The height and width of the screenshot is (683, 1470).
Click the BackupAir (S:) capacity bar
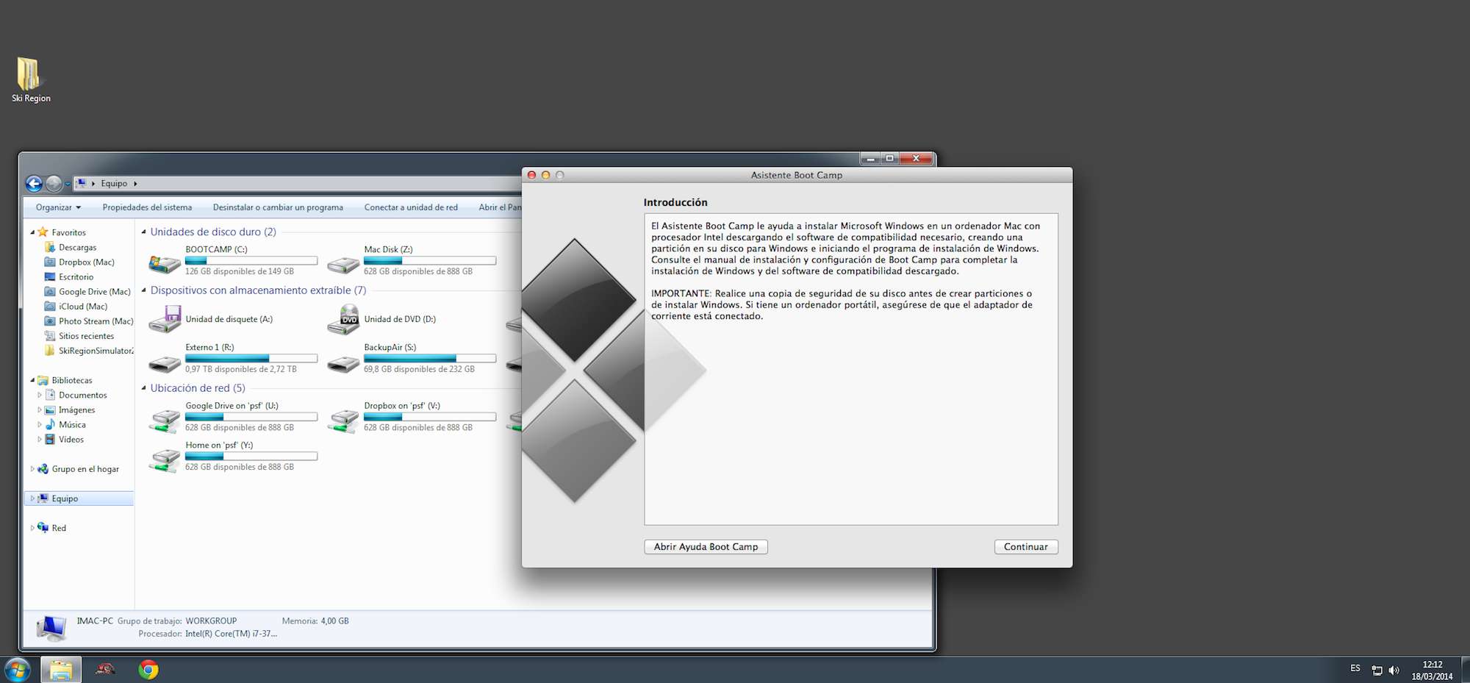tap(429, 359)
